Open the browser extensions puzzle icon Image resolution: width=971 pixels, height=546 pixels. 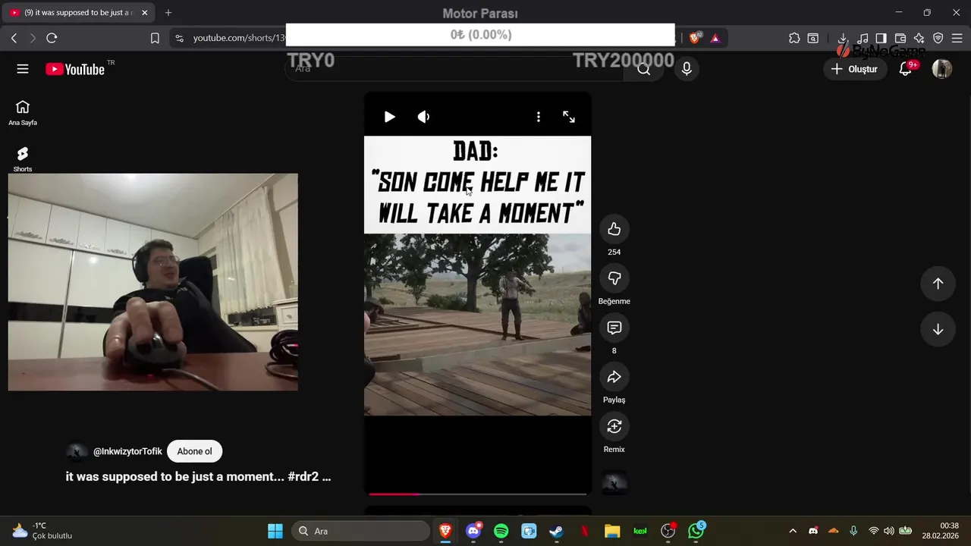(794, 38)
